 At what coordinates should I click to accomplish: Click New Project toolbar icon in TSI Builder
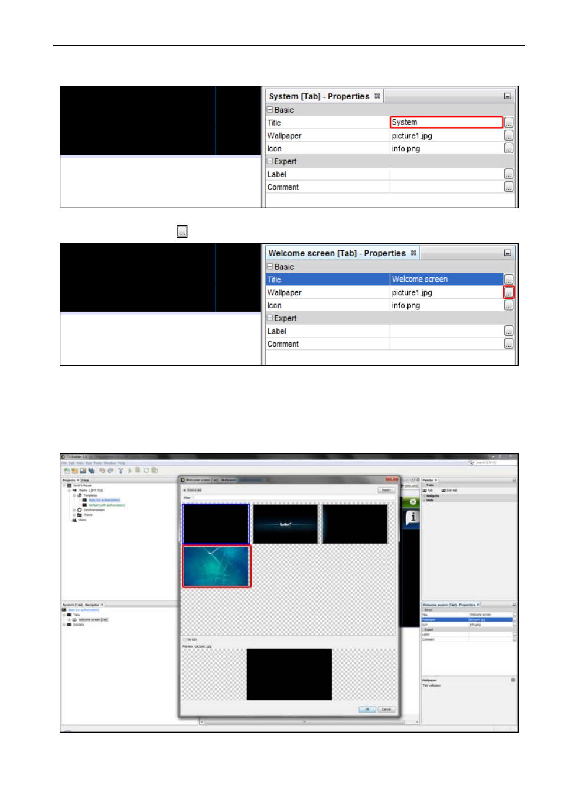(67, 471)
